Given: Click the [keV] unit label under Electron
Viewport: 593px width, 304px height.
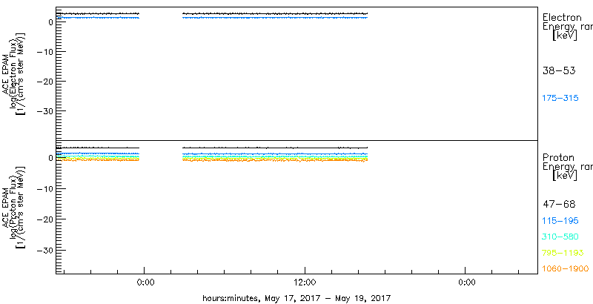Looking at the screenshot, I should [565, 36].
